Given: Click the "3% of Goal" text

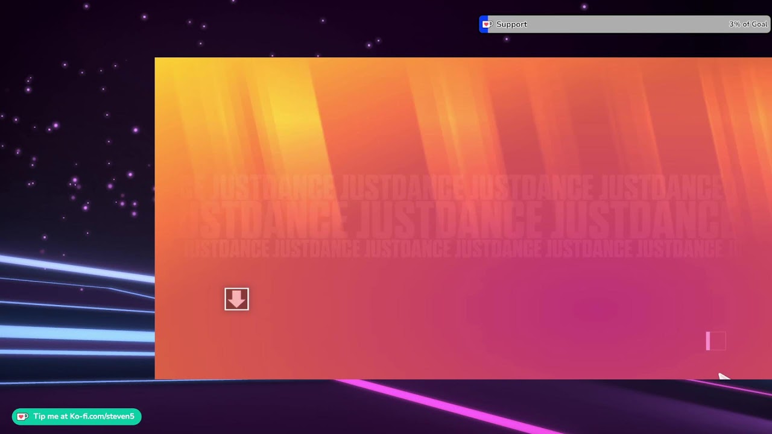Looking at the screenshot, I should tap(748, 24).
